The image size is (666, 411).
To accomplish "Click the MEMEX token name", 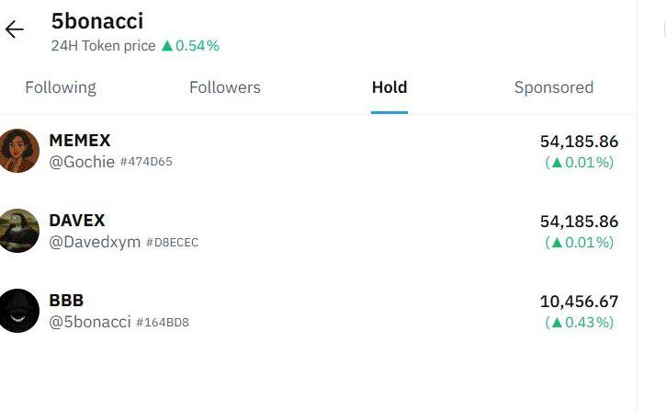I will 80,141.
